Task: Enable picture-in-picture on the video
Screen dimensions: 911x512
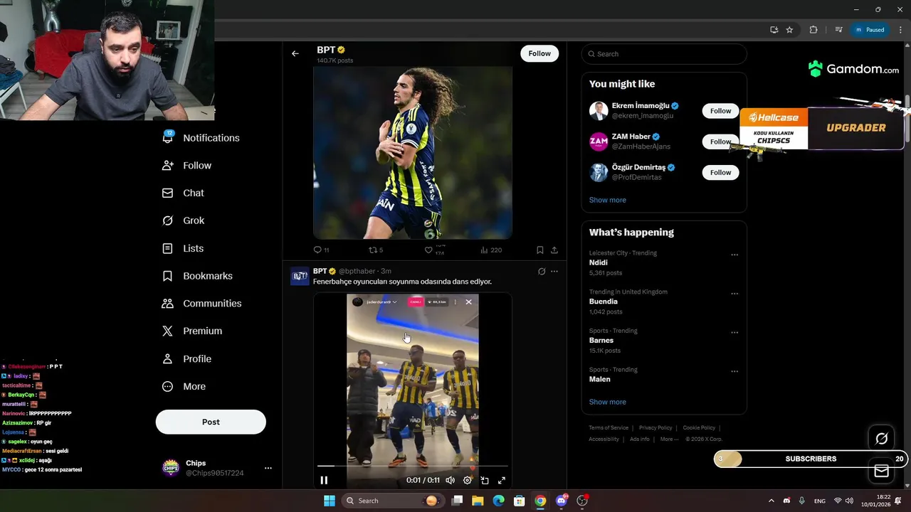Action: (x=485, y=481)
